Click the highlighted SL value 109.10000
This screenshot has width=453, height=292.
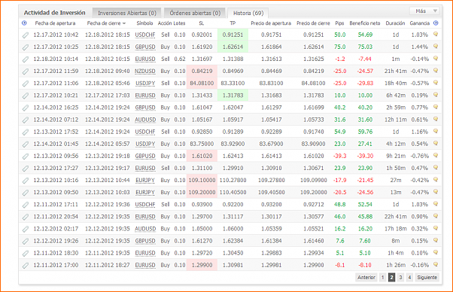(202, 180)
